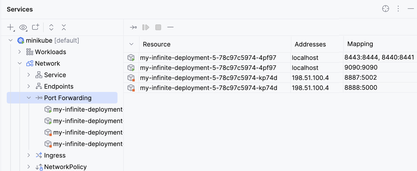Collapse the Port Forwarding node
Image resolution: width=417 pixels, height=171 pixels.
pyautogui.click(x=29, y=98)
